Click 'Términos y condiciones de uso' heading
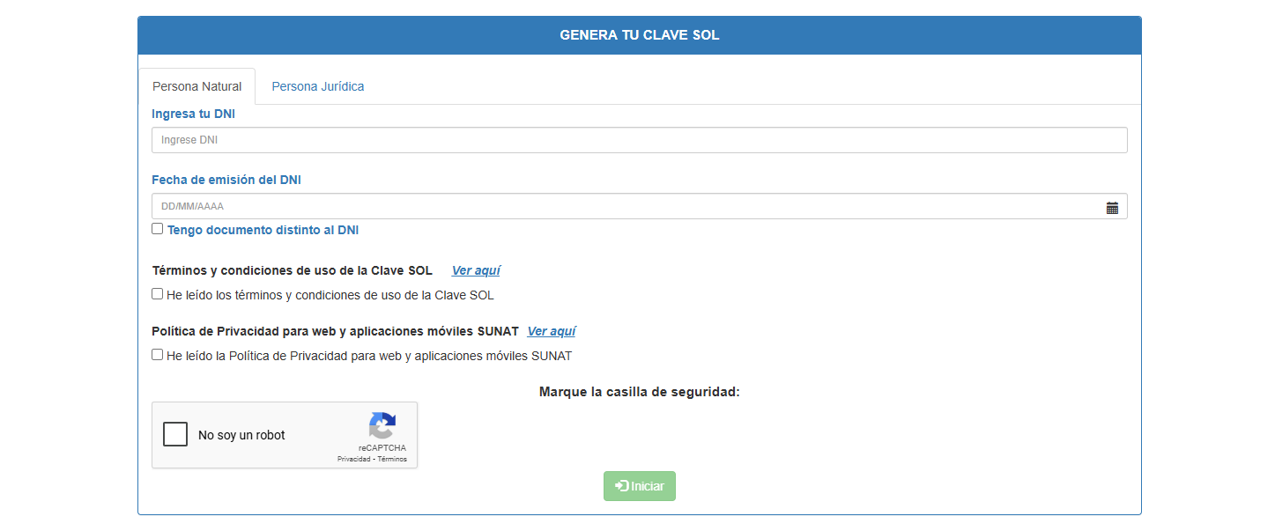Viewport: 1275px width, 531px height. (x=293, y=270)
